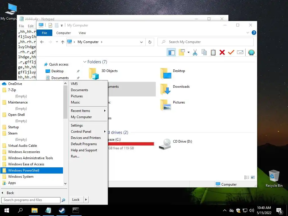Show hidden tray icons chevron

pos(225,210)
